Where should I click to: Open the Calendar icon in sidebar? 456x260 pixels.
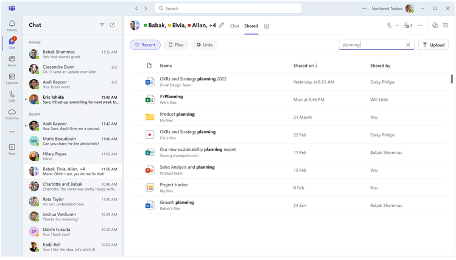pos(12,79)
